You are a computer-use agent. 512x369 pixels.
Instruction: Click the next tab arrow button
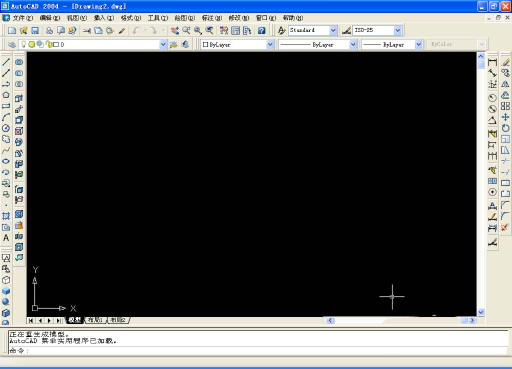click(49, 320)
